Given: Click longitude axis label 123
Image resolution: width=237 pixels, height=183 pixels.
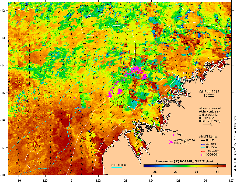Looking at the screenshot, I should point(125,180).
